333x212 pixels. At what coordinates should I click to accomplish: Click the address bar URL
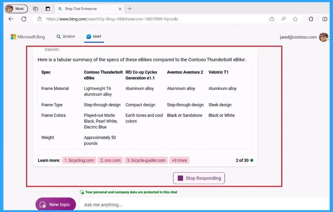tap(112, 19)
